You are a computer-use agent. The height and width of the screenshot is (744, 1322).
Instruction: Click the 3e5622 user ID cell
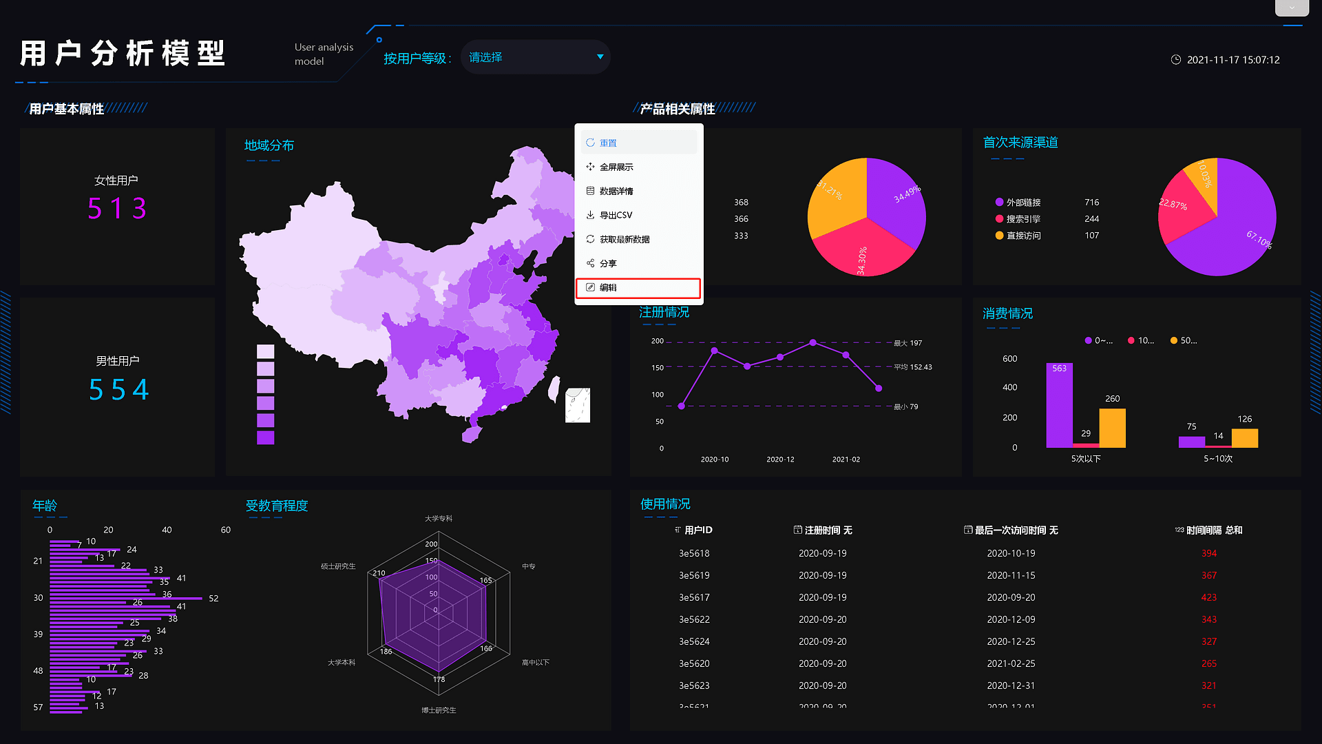694,619
